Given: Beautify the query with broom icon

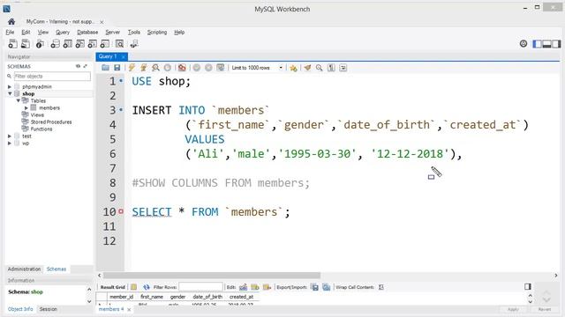Looking at the screenshot, I should click(307, 68).
